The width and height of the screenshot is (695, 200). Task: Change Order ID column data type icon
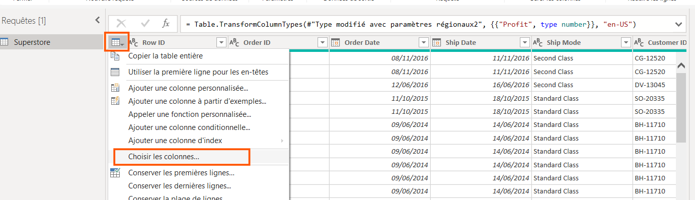(234, 43)
